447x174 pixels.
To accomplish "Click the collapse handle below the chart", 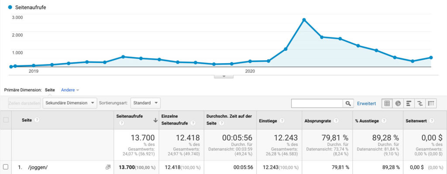I will 224,76.
